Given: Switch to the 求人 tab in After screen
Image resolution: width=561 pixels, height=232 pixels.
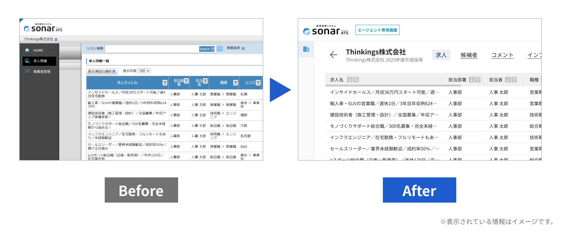Looking at the screenshot, I should [441, 55].
